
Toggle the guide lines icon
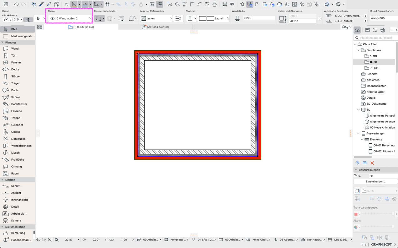(x=74, y=4)
